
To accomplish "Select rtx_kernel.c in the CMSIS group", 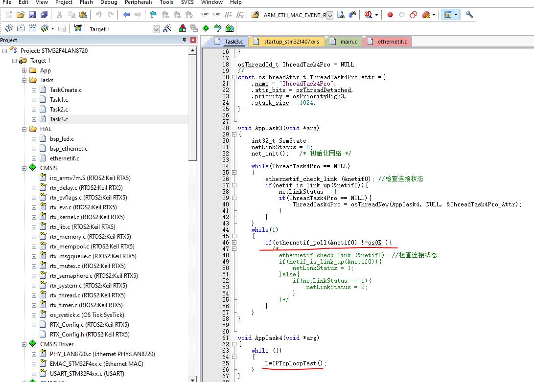I will [x=87, y=217].
